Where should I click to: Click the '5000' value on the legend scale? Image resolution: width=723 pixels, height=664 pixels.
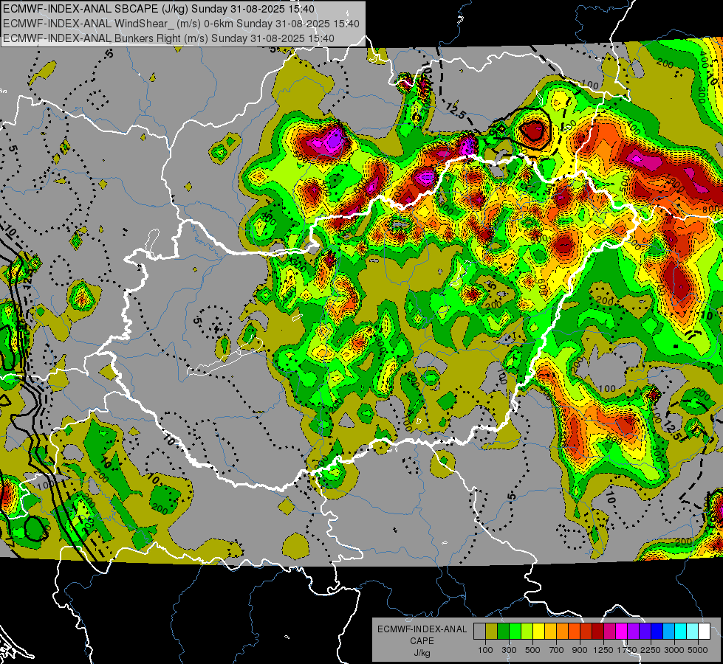[x=698, y=650]
